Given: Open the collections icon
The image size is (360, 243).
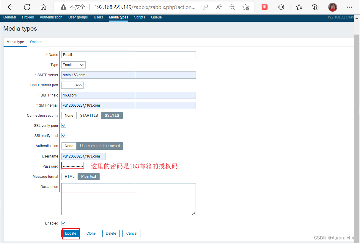Looking at the screenshot, I should [x=315, y=7].
